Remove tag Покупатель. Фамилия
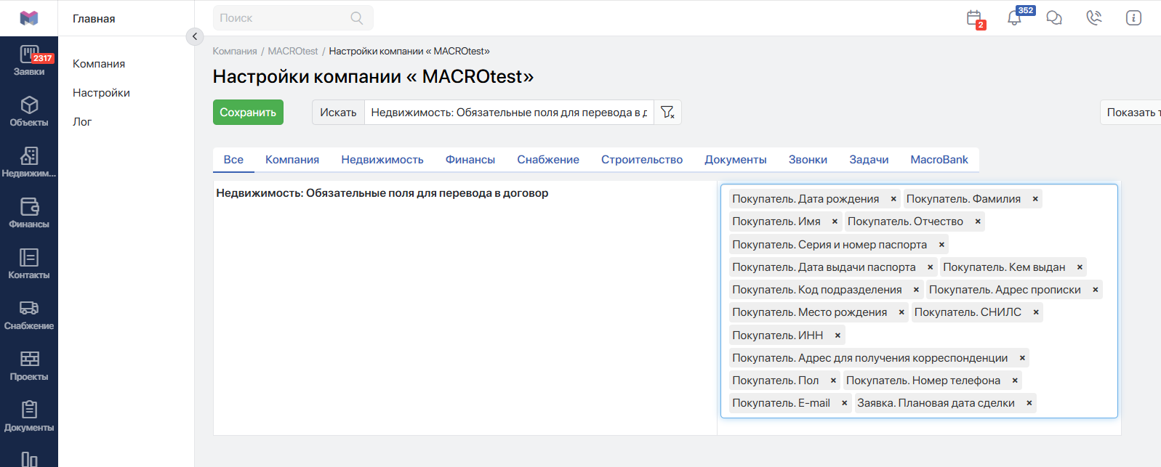The image size is (1161, 467). [x=1035, y=199]
